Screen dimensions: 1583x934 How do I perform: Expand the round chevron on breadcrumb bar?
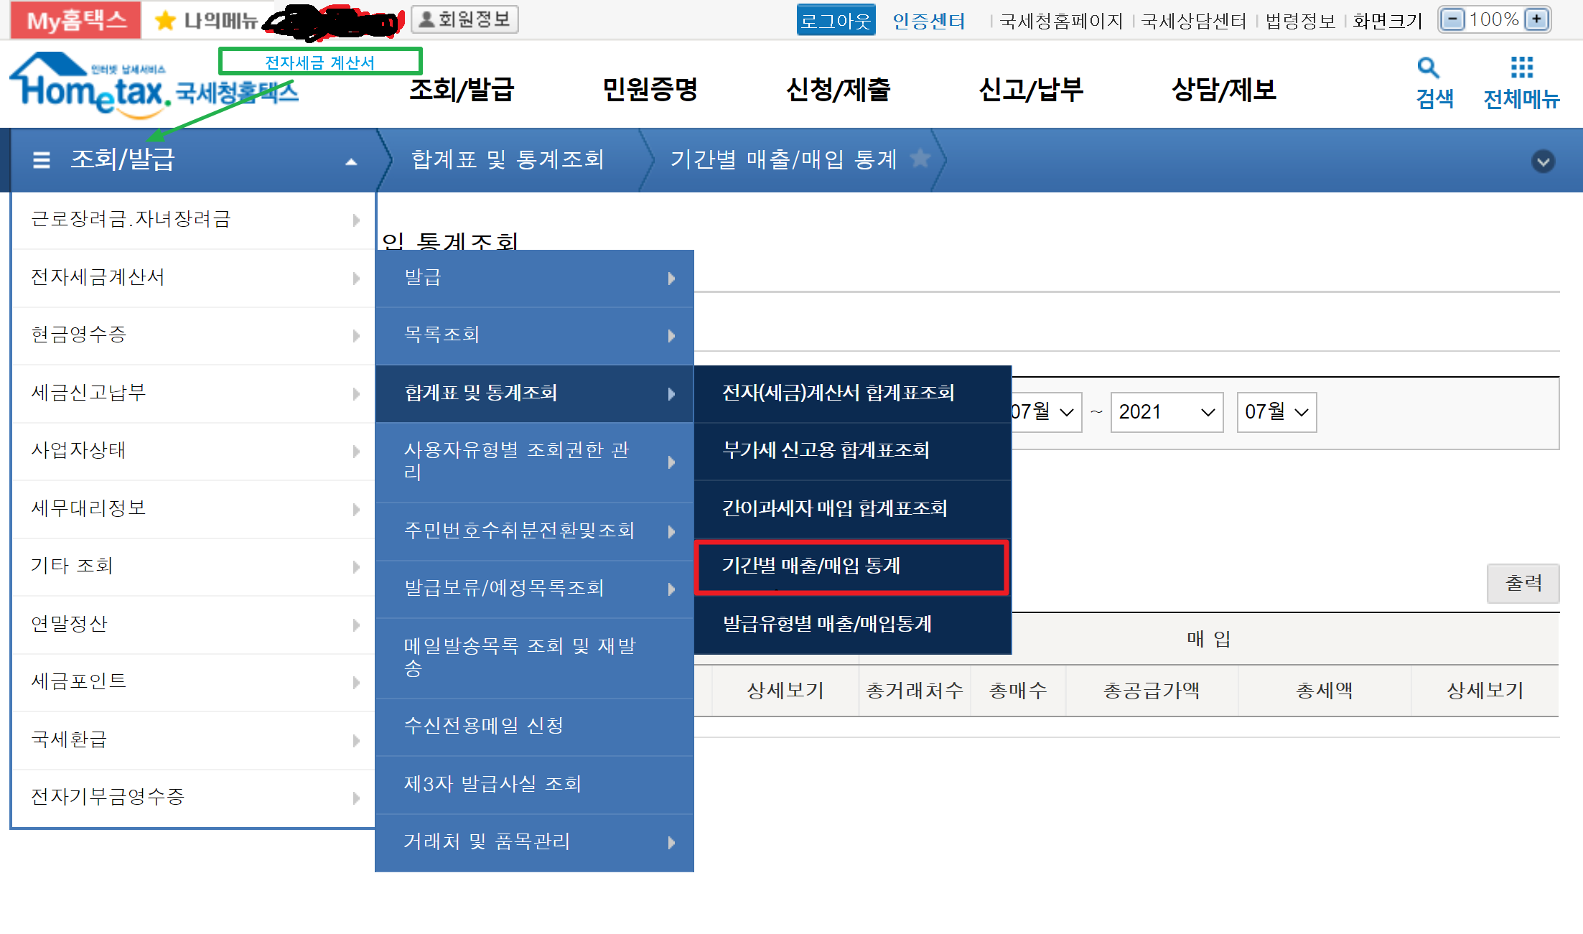point(1543,161)
